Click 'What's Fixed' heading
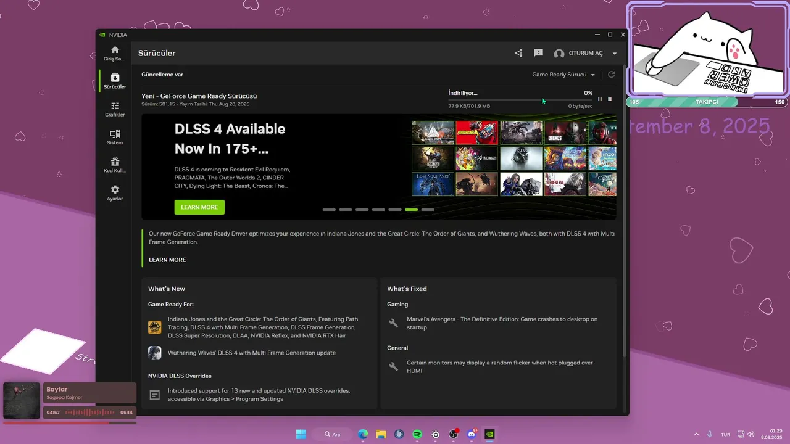 click(407, 289)
